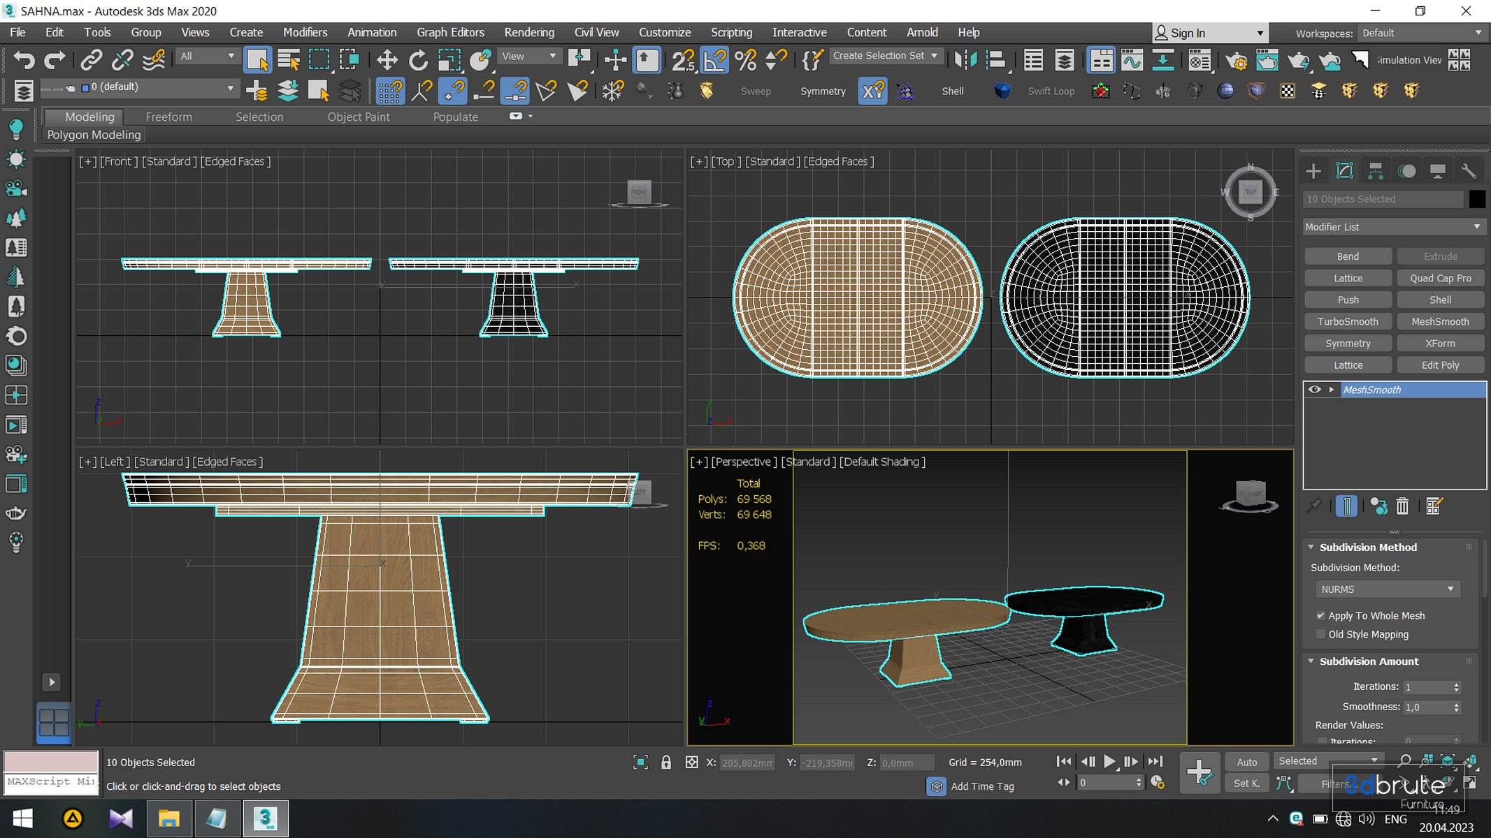The width and height of the screenshot is (1491, 838).
Task: Click Make Unique icon under stack
Action: (1378, 506)
